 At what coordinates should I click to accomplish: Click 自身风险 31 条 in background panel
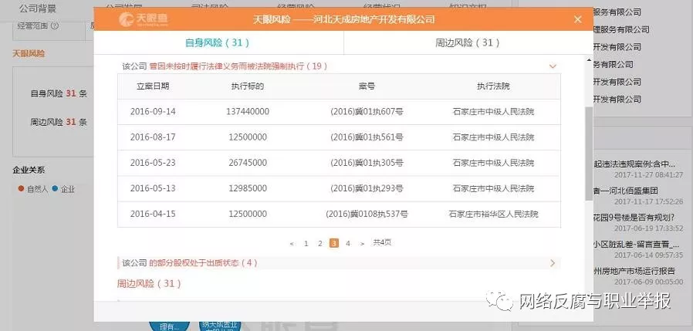click(x=59, y=93)
